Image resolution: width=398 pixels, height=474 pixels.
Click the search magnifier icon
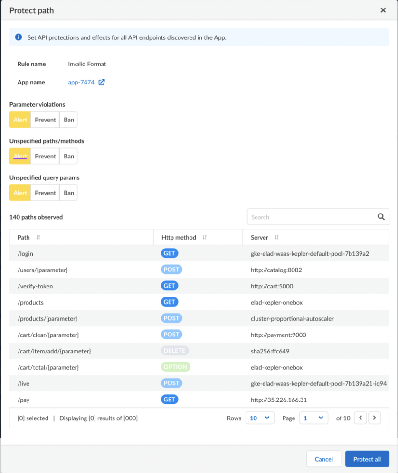pyautogui.click(x=381, y=217)
